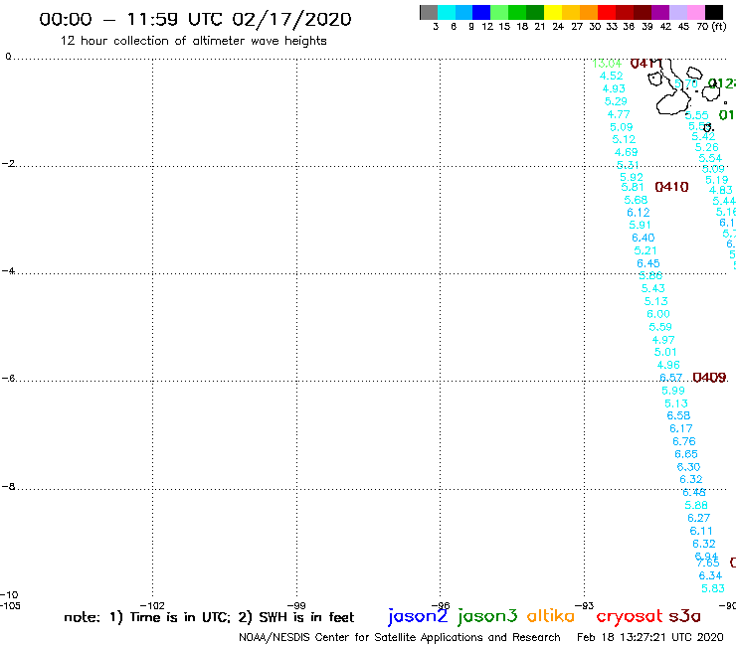Select the 4.52 wave height reading
The image size is (736, 646).
[x=611, y=76]
